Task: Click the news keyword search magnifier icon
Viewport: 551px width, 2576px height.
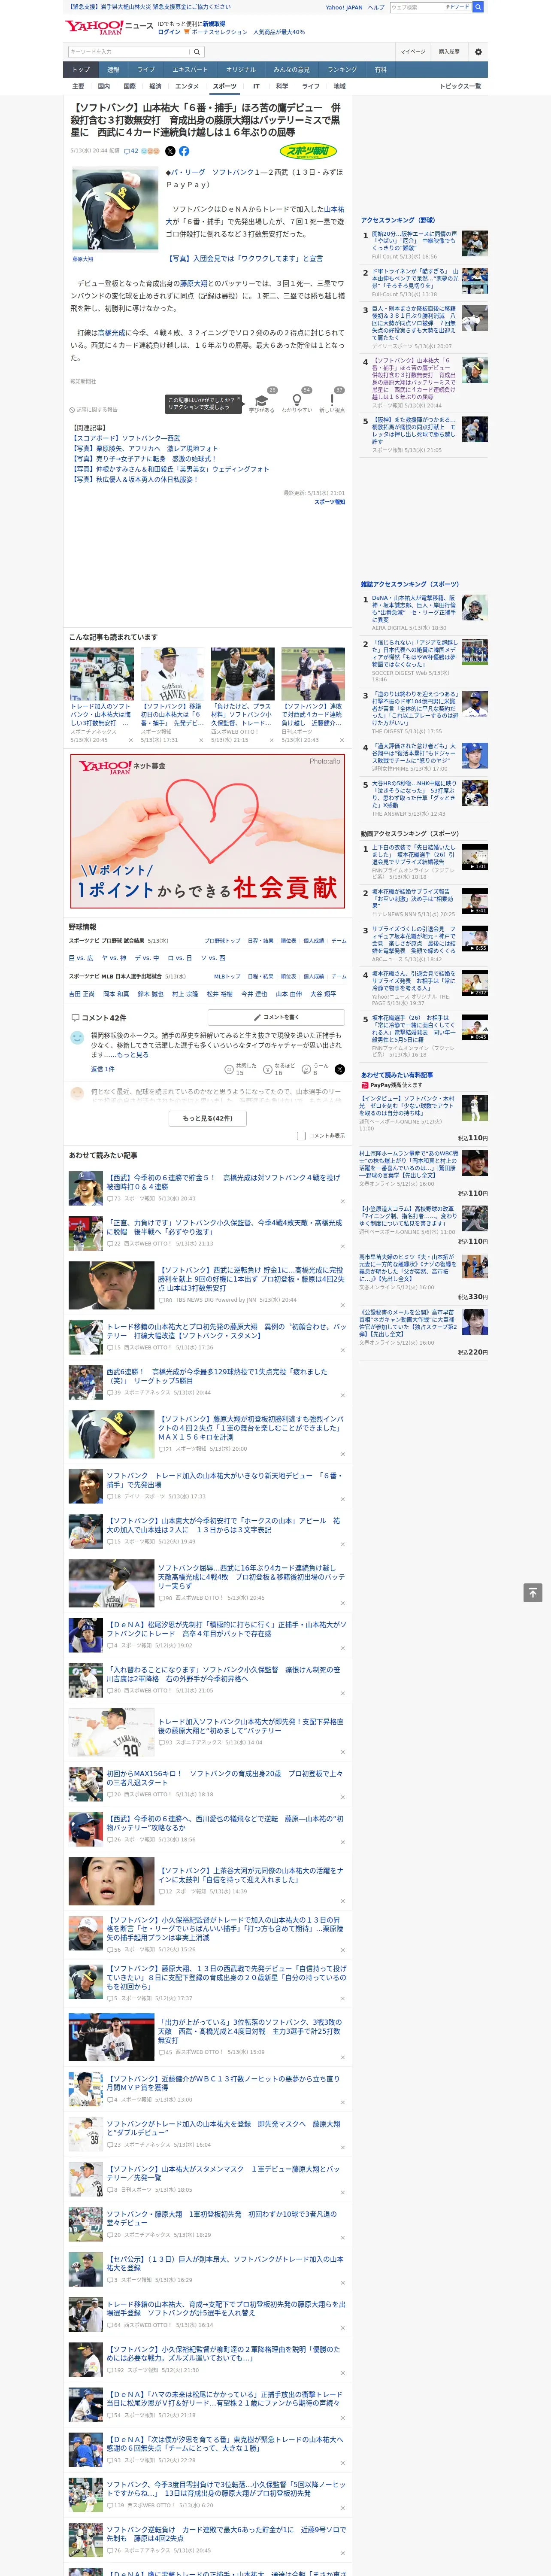Action: (x=197, y=52)
